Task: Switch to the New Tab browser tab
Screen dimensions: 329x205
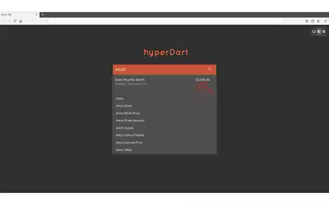Action: (18, 15)
